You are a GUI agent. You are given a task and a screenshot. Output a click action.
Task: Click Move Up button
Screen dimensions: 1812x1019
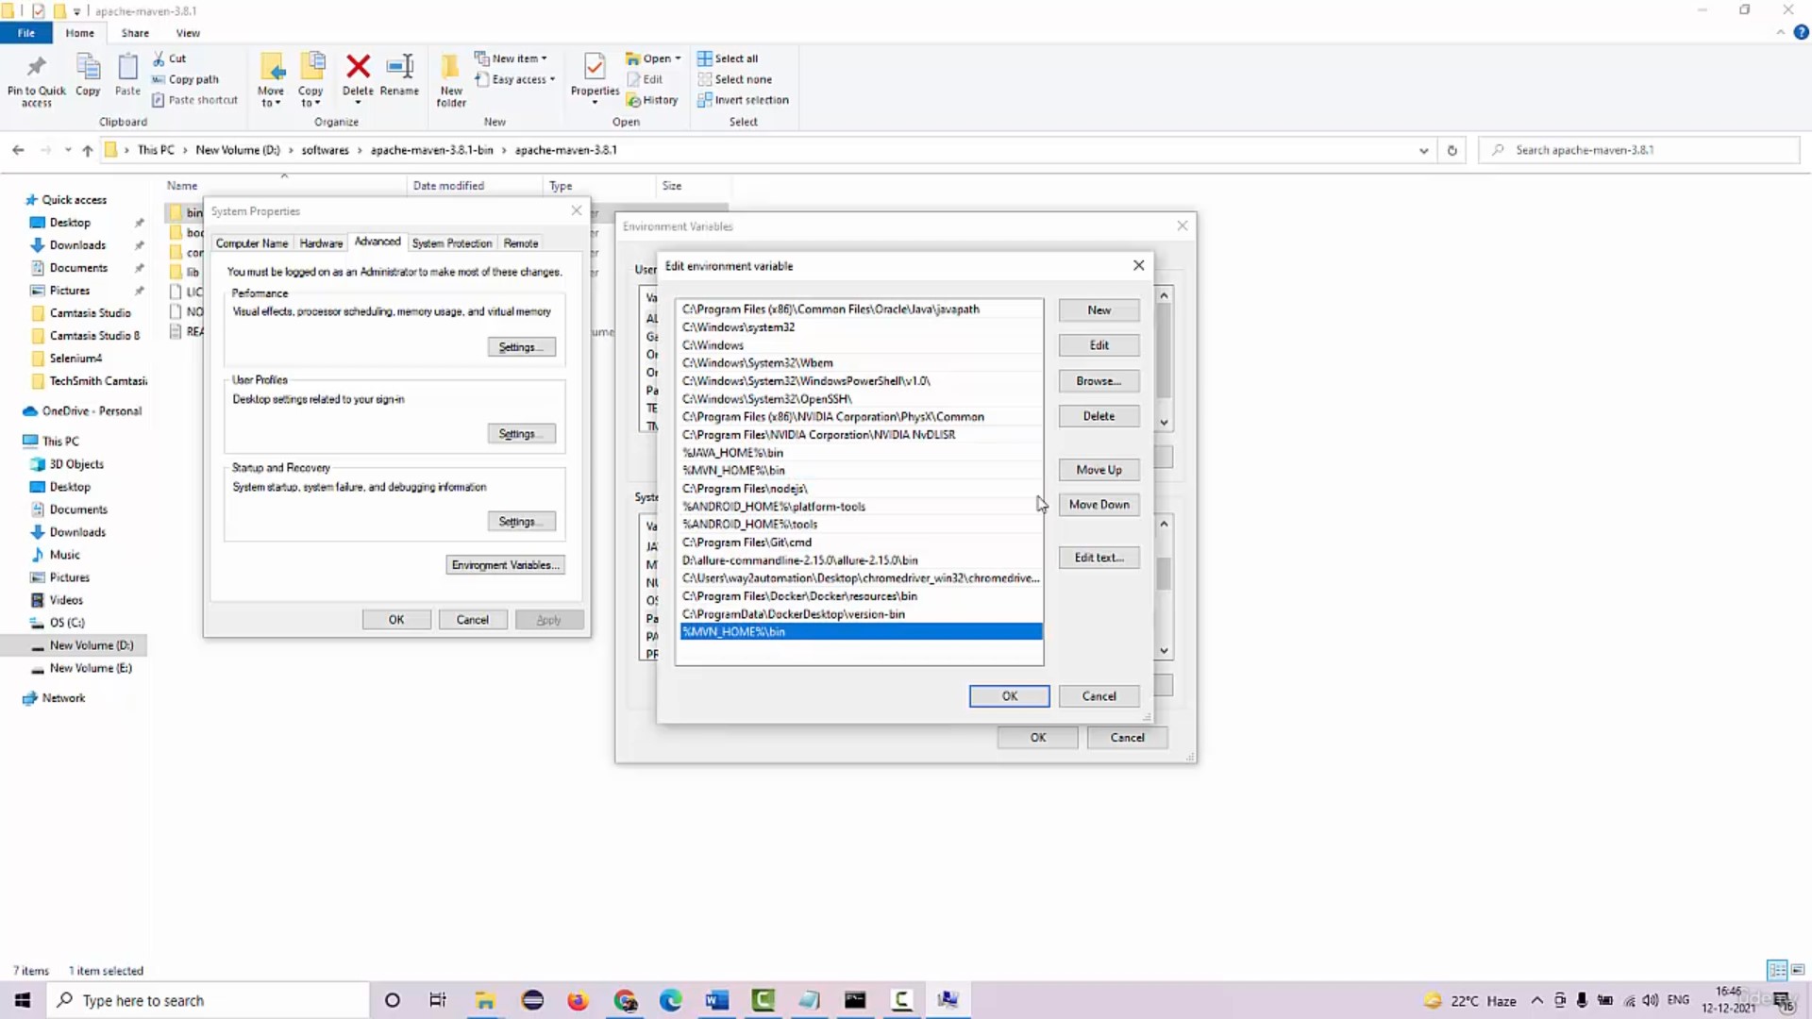pos(1099,469)
